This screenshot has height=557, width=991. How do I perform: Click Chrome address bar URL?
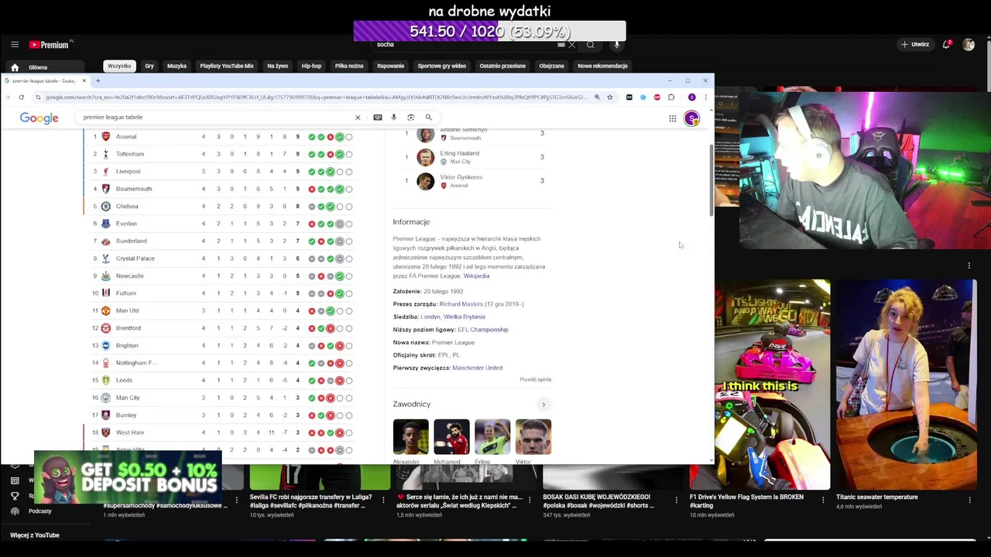tap(317, 97)
